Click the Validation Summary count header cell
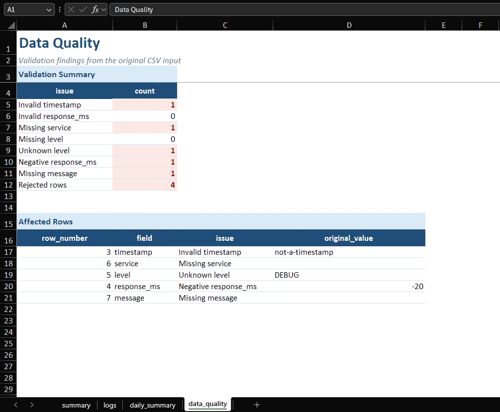The height and width of the screenshot is (412, 500). pos(145,91)
